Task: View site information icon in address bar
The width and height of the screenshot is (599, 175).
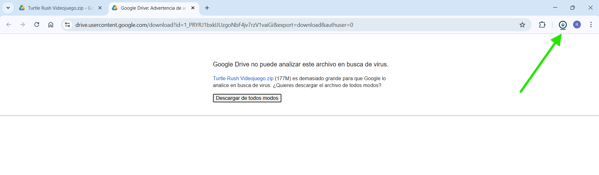Action: point(67,25)
